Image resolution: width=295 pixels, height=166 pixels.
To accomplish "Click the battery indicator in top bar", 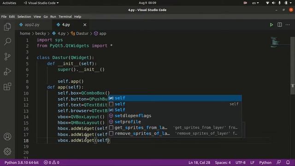I will 286,3.
